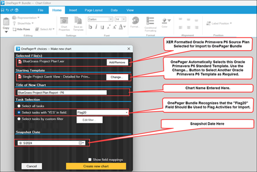Image resolution: width=257 pixels, height=172 pixels.
Task: Align text bottom center icon
Action: coord(189,27)
